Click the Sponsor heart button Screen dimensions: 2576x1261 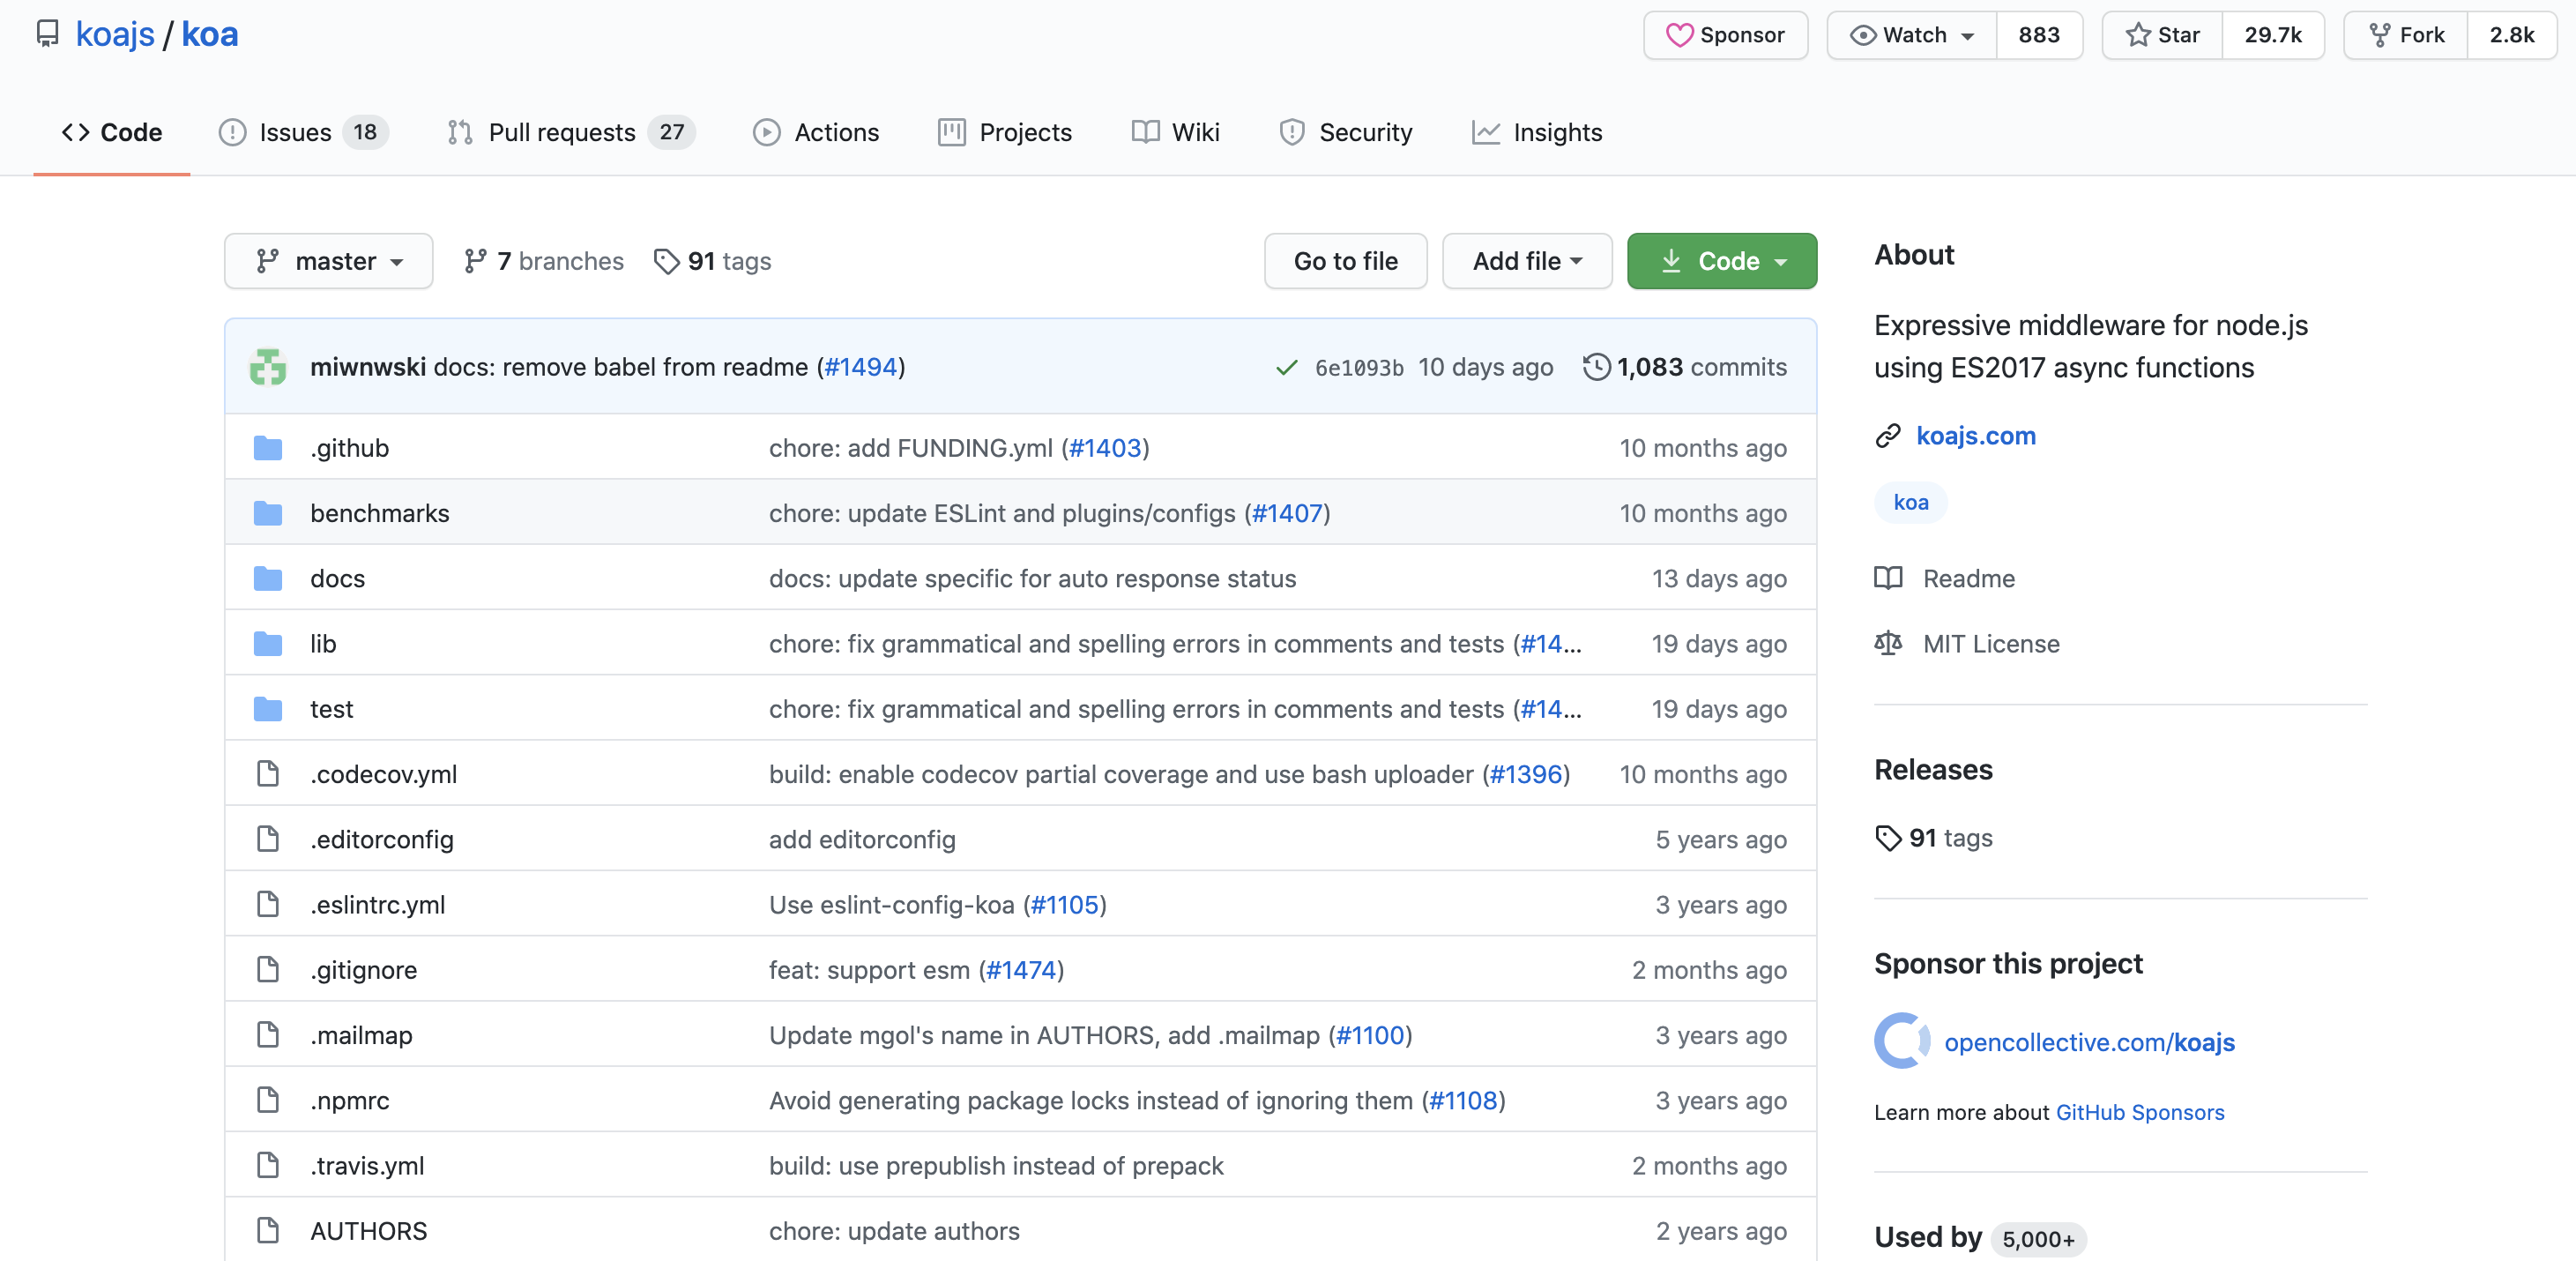(x=1725, y=35)
